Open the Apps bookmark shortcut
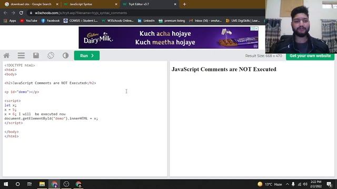This screenshot has width=337, height=189. point(10,20)
